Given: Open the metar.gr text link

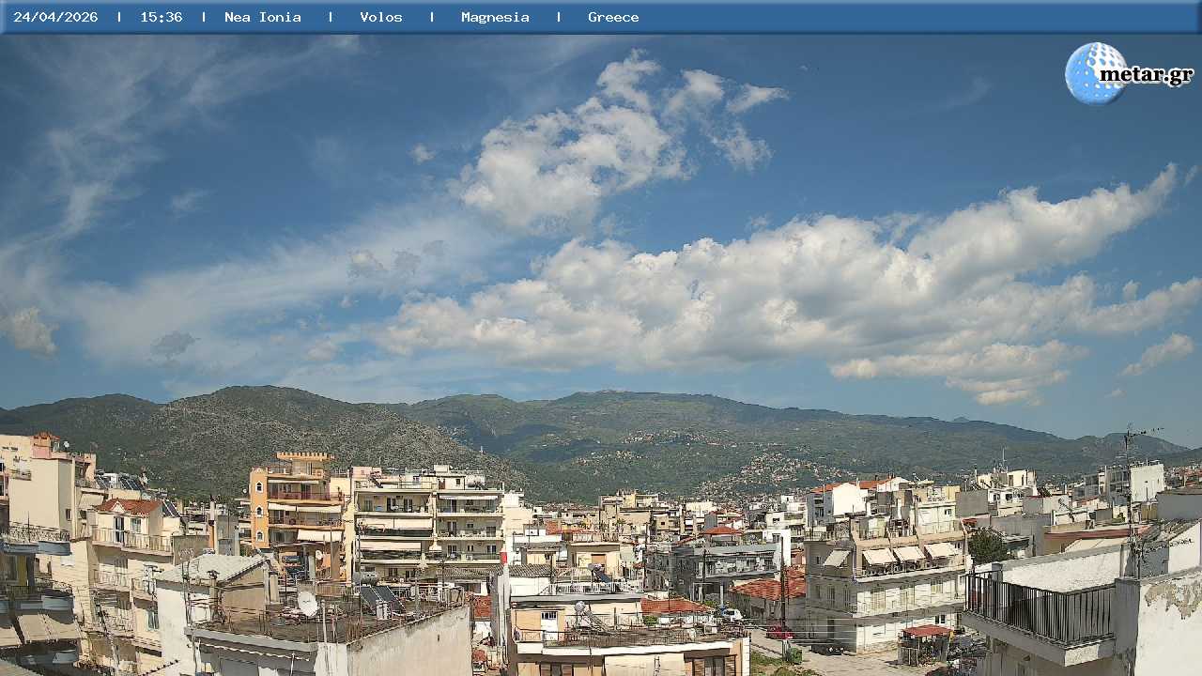Looking at the screenshot, I should [1147, 75].
